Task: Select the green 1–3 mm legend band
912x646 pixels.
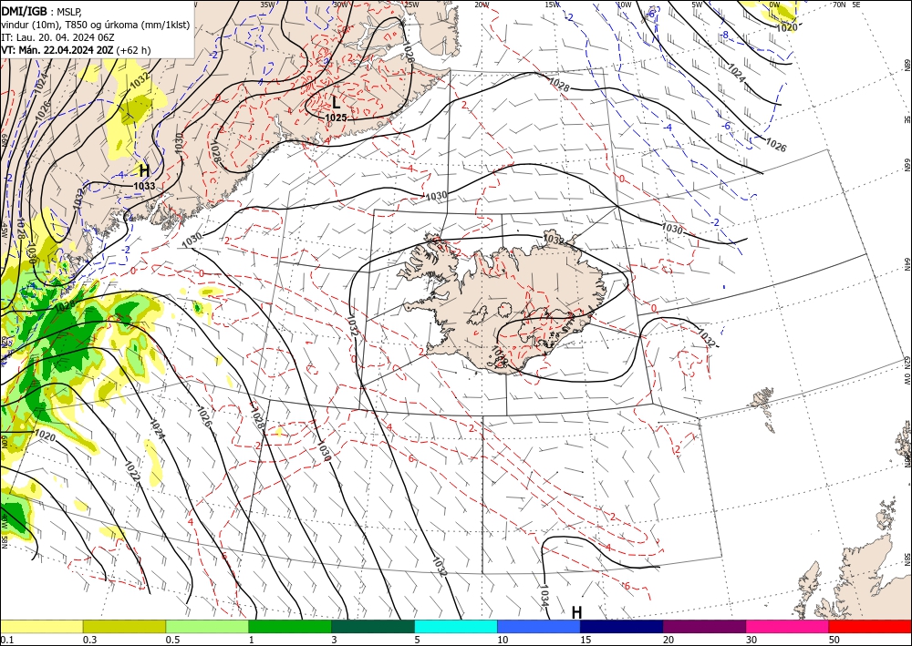Action: (290, 626)
